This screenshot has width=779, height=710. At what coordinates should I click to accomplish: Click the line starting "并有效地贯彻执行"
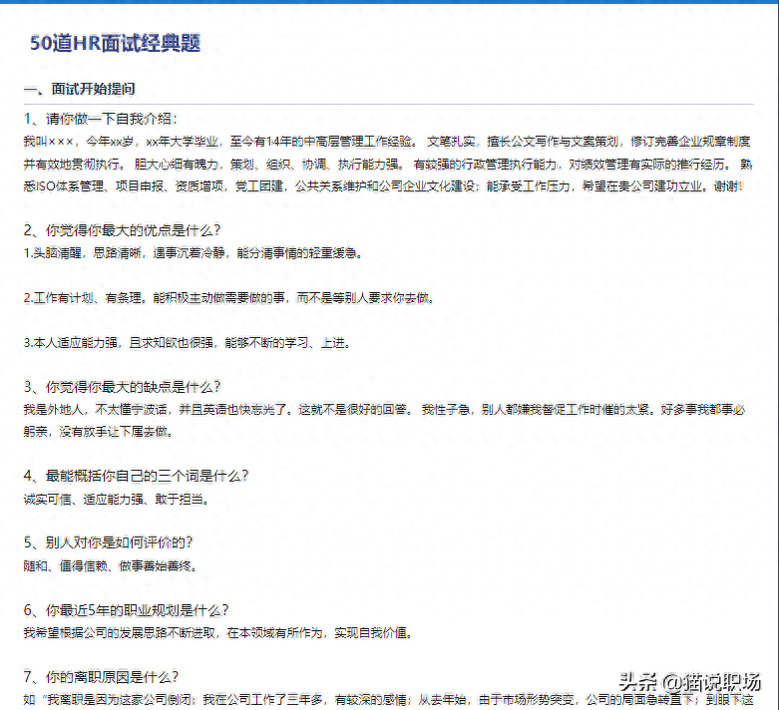388,164
